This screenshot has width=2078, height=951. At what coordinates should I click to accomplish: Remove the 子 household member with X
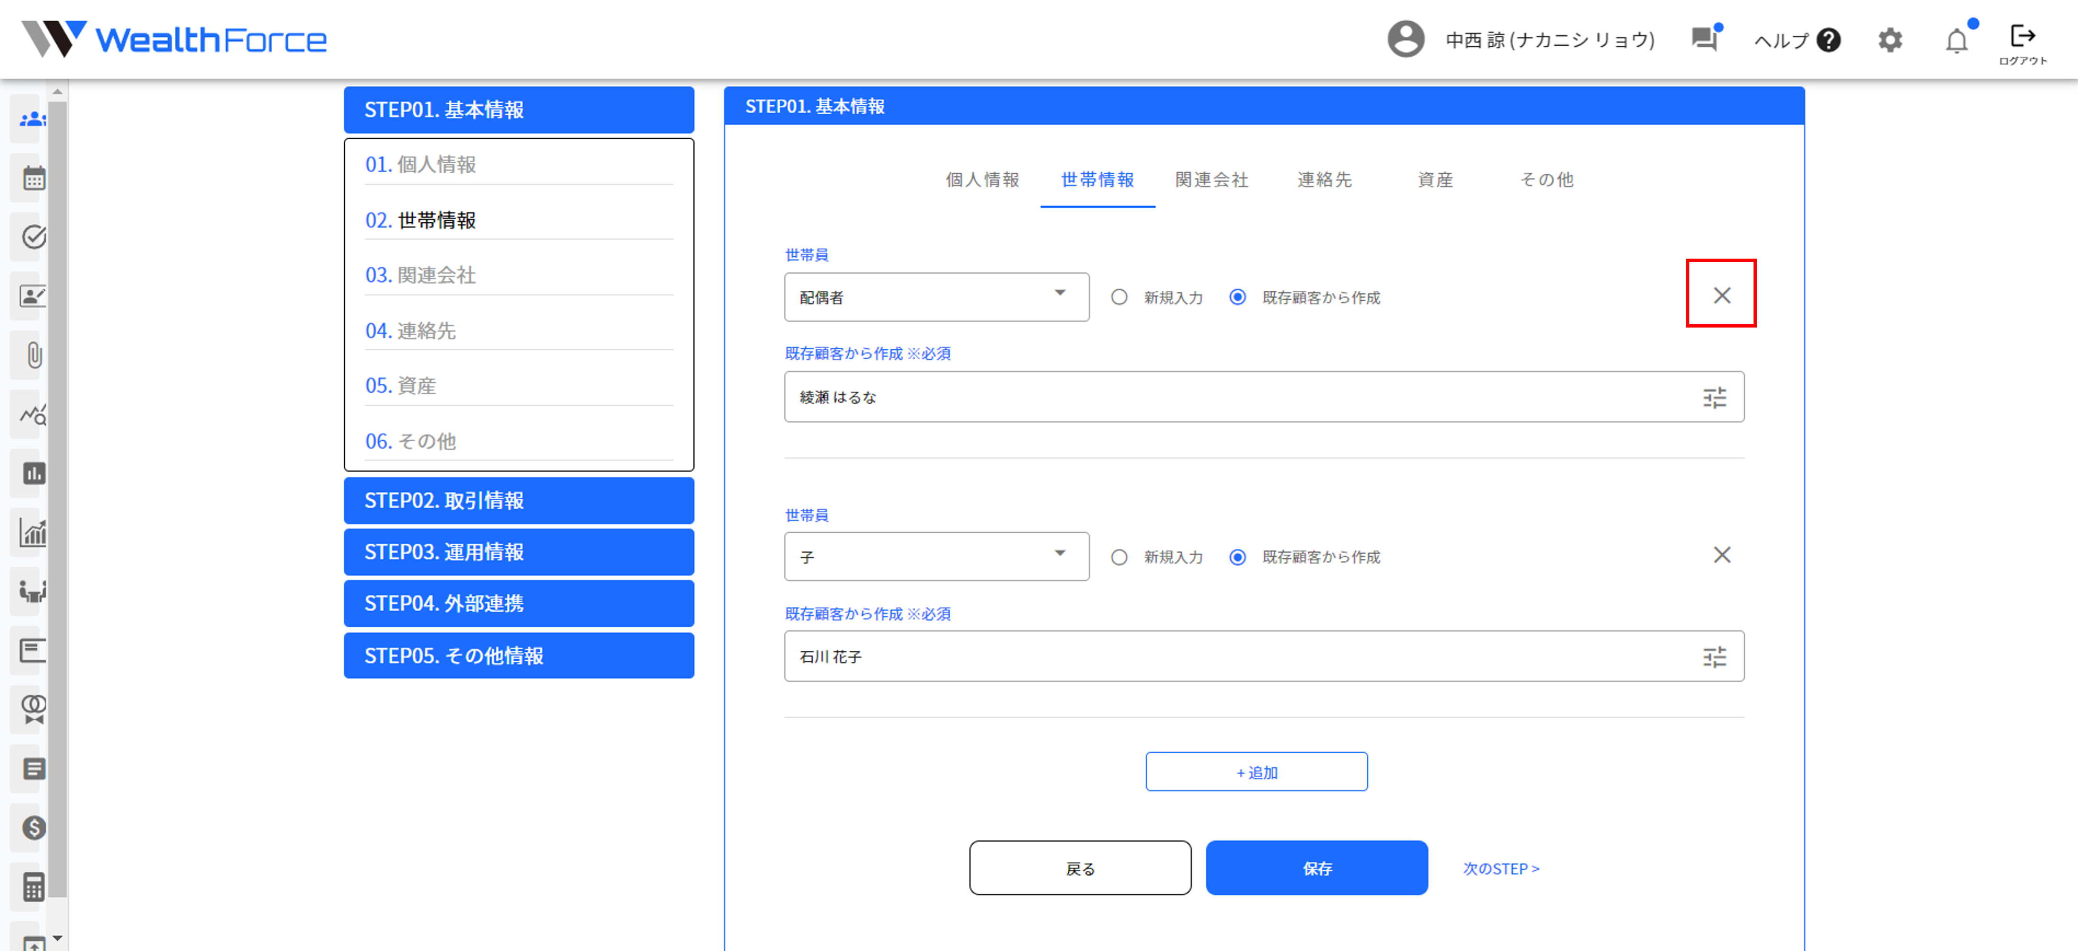(1721, 555)
